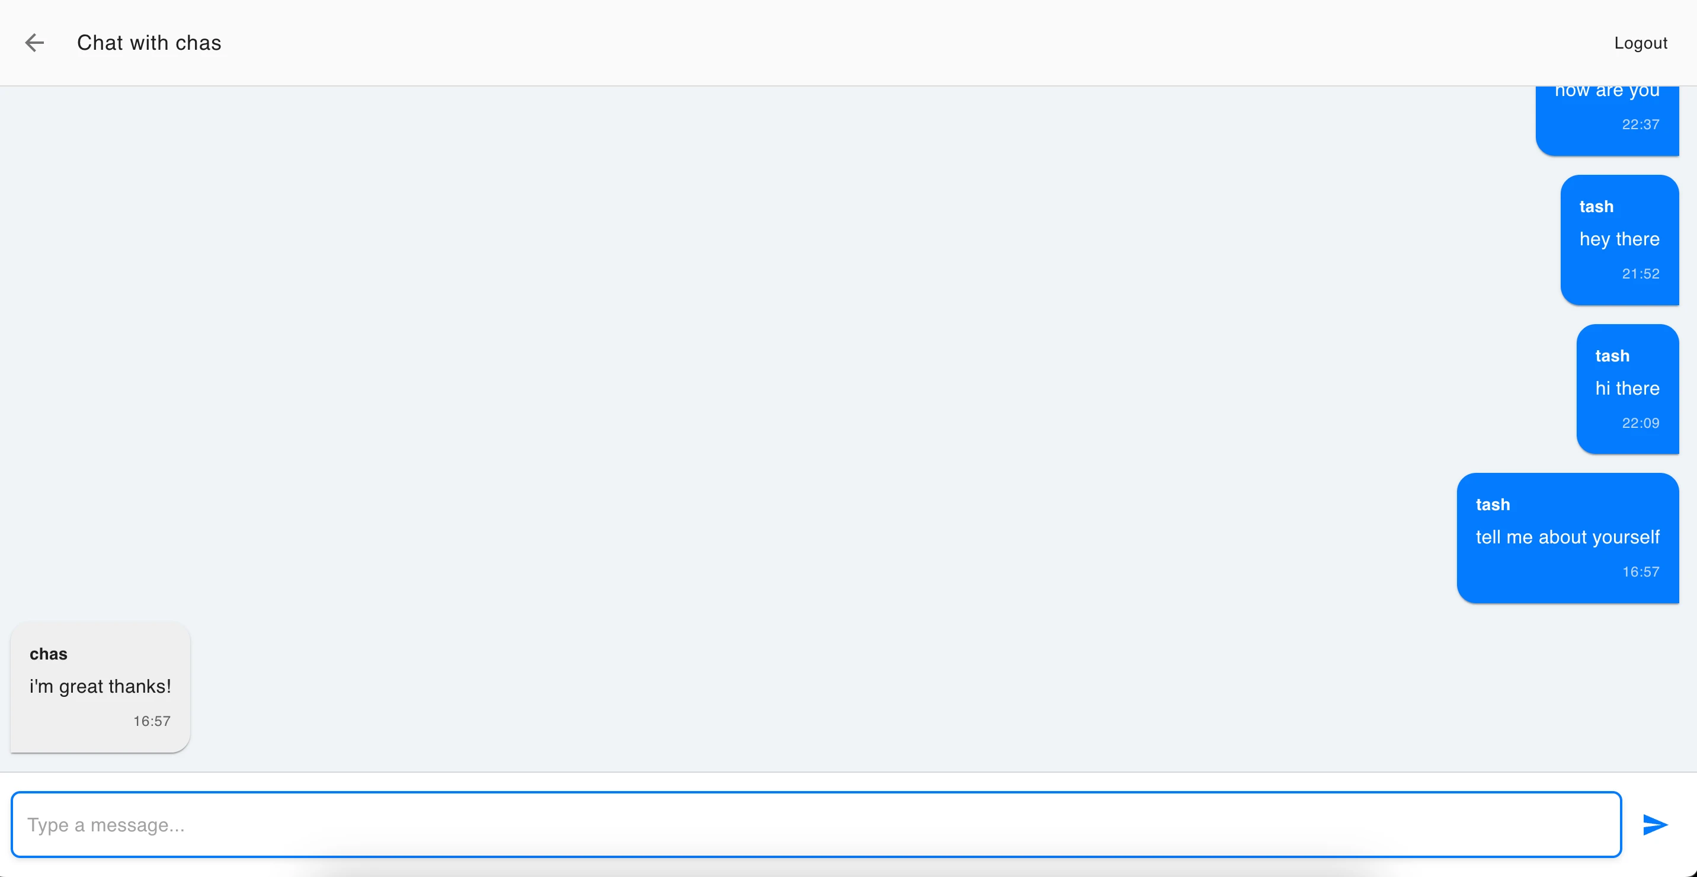
Task: Click Logout in the header
Action: point(1640,43)
